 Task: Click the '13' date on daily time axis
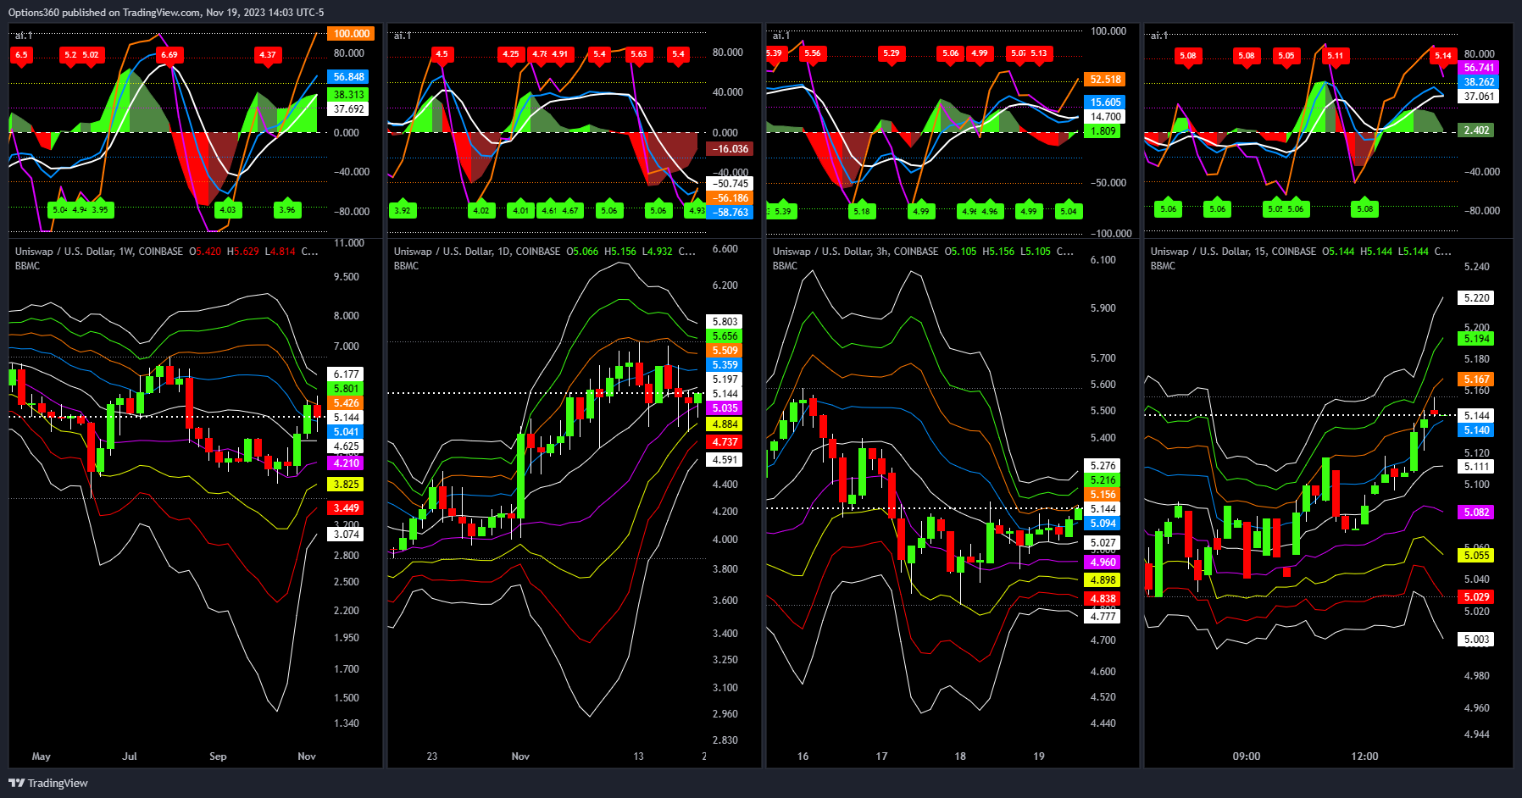[638, 756]
